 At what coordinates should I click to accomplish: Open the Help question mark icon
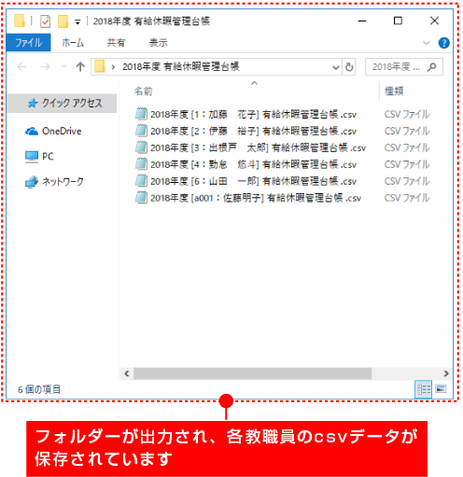click(x=443, y=43)
